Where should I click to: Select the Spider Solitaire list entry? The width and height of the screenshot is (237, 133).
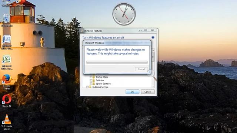point(103,83)
